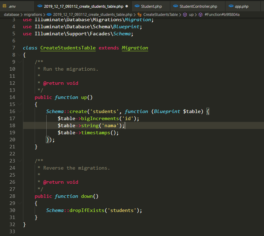Click PHP icon on migration file tab

[x=40, y=6]
